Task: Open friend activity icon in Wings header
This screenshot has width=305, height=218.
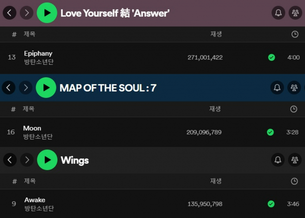Action: click(295, 160)
